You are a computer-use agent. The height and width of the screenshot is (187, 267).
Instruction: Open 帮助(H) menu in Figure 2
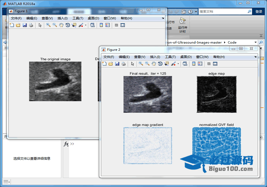click(x=219, y=57)
